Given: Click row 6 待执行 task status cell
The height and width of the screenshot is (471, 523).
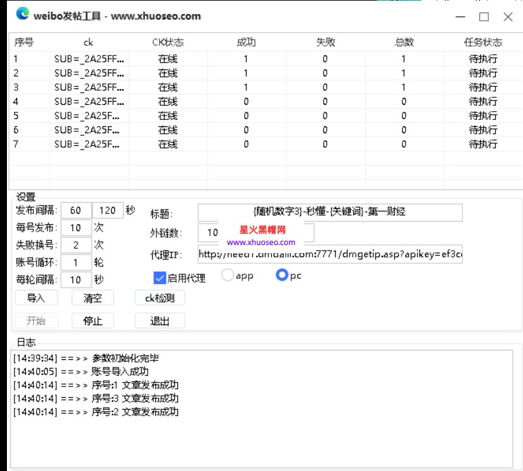Looking at the screenshot, I should (x=483, y=130).
